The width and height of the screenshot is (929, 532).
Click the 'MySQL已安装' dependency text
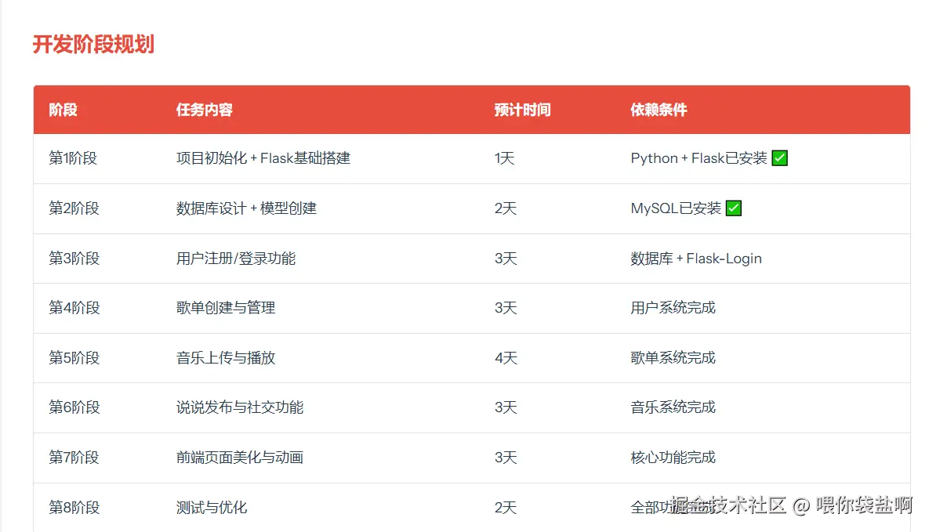[x=676, y=208]
